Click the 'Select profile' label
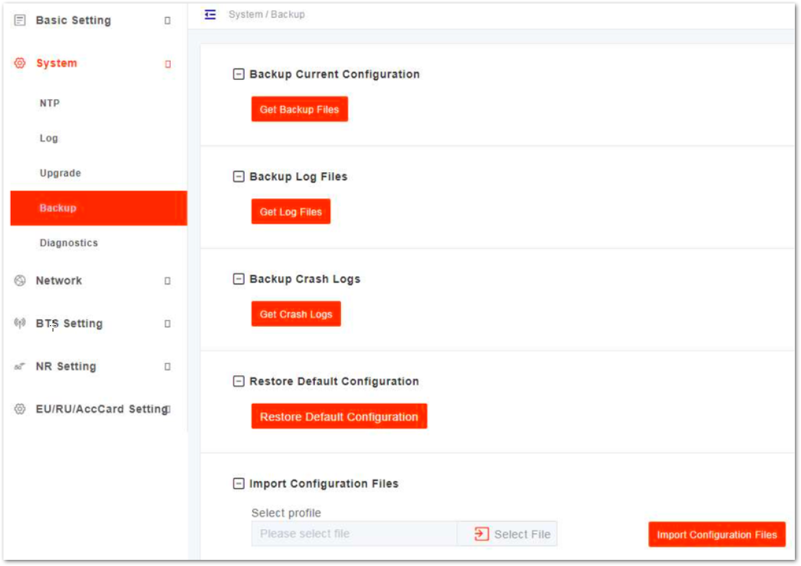 click(x=286, y=513)
